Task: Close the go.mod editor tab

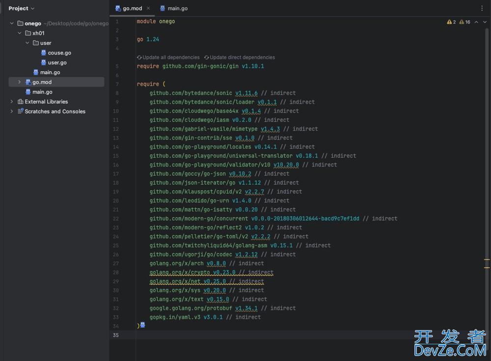Action: click(148, 8)
